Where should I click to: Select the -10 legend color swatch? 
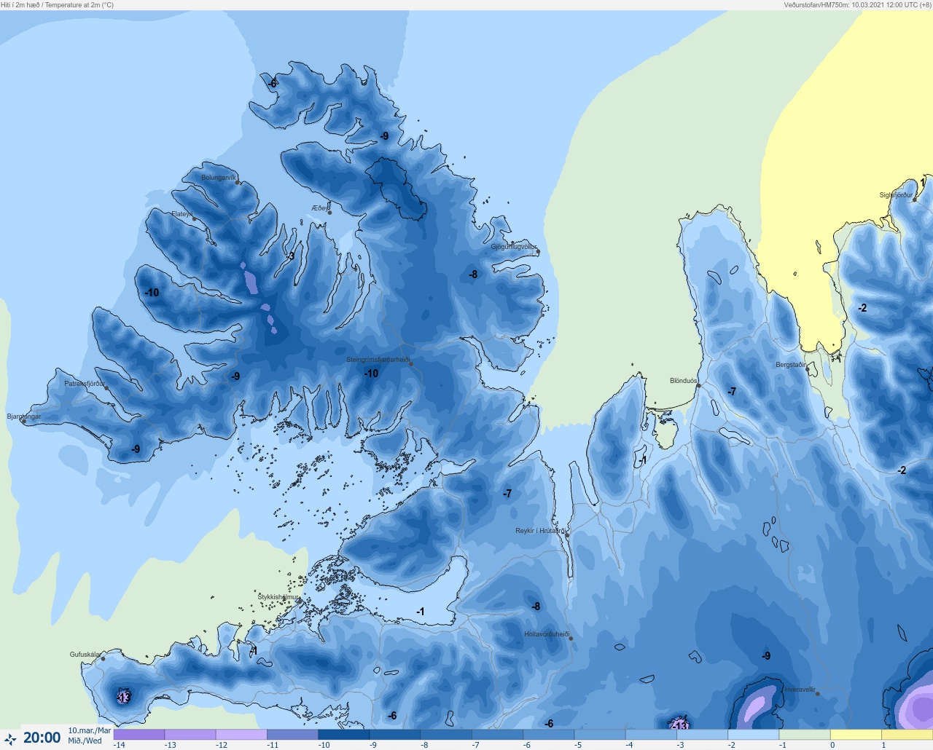pos(343,735)
